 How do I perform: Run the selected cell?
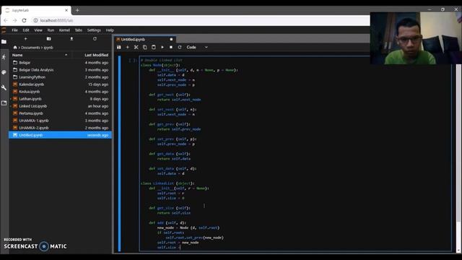tap(162, 47)
